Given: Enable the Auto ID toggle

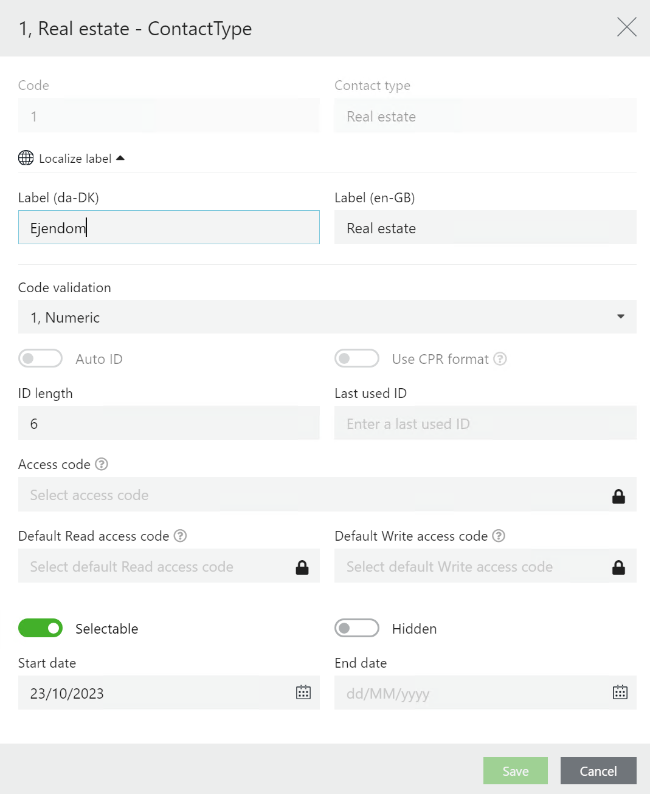Looking at the screenshot, I should (x=40, y=358).
